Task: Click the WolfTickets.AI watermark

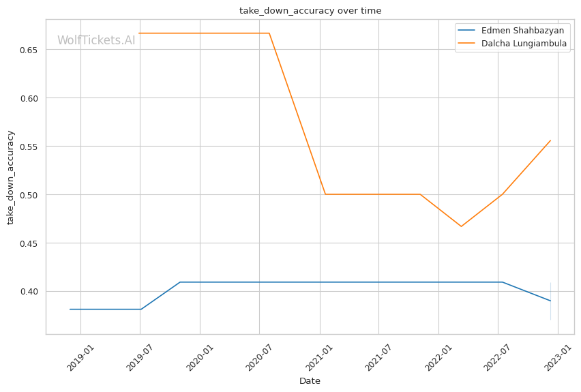Action: [x=96, y=40]
